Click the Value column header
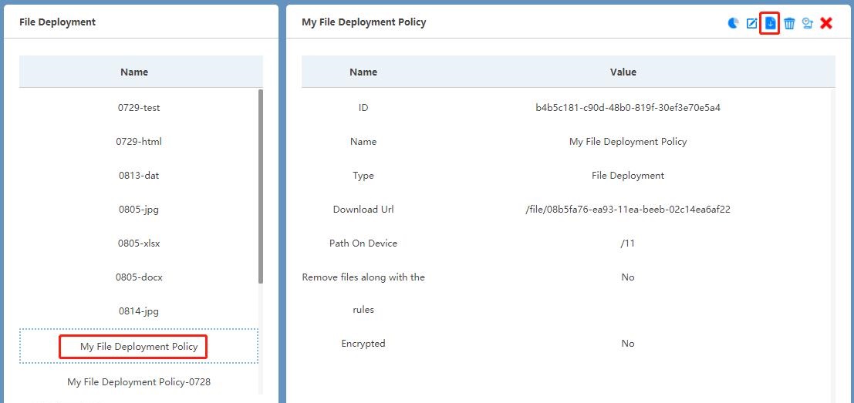Screen dimensions: 854x403 623,72
